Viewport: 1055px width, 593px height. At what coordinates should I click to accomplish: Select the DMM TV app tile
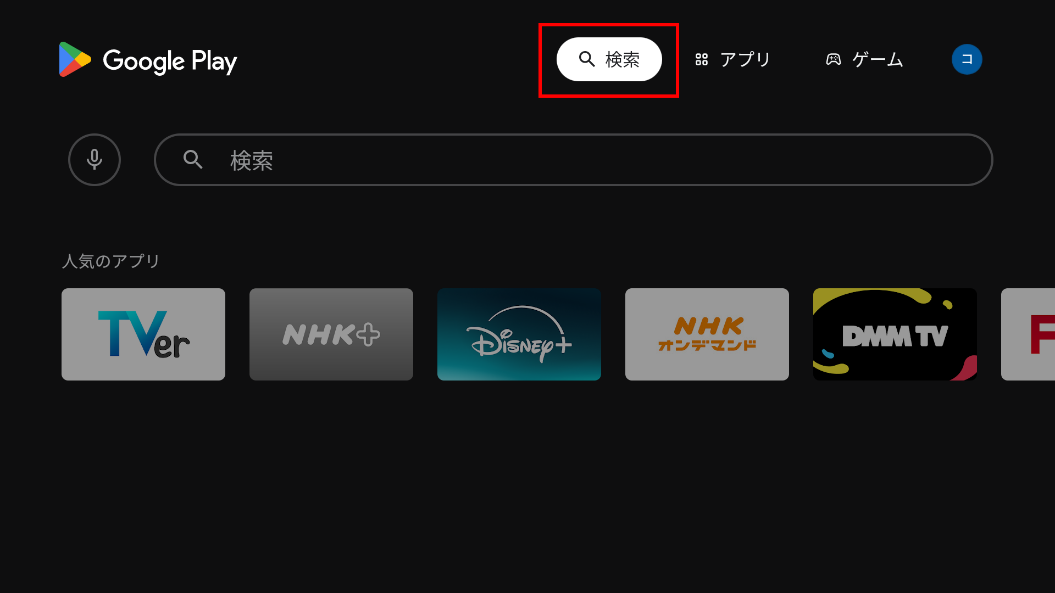coord(895,334)
